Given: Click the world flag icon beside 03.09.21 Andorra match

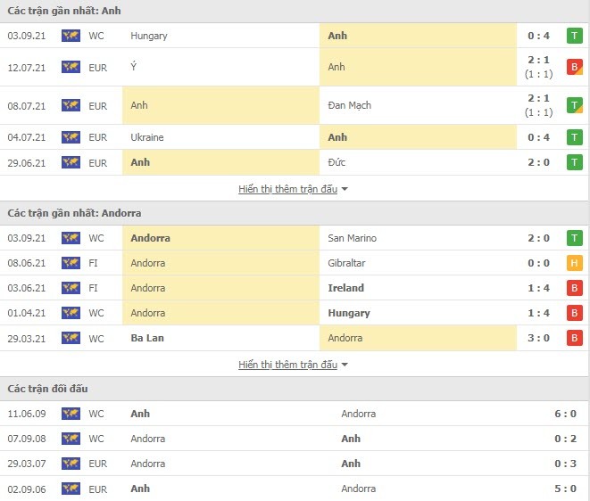Looking at the screenshot, I should tap(71, 238).
